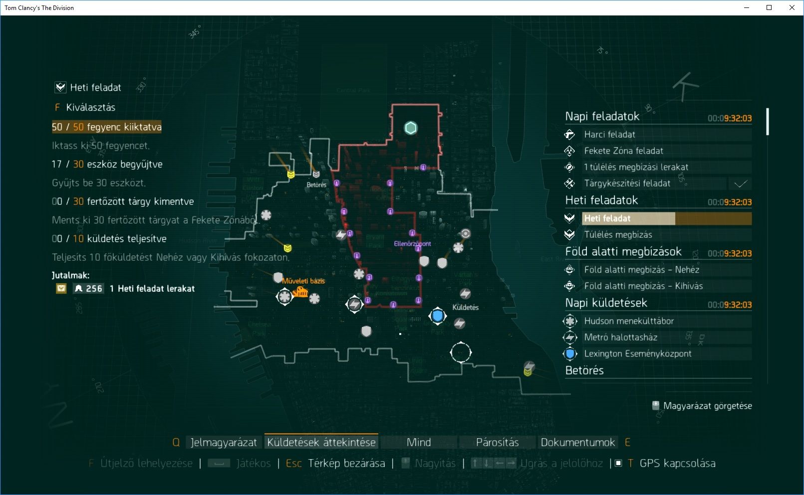The width and height of the screenshot is (804, 495).
Task: Click the Ellenőrzőpont map label
Action: [412, 244]
